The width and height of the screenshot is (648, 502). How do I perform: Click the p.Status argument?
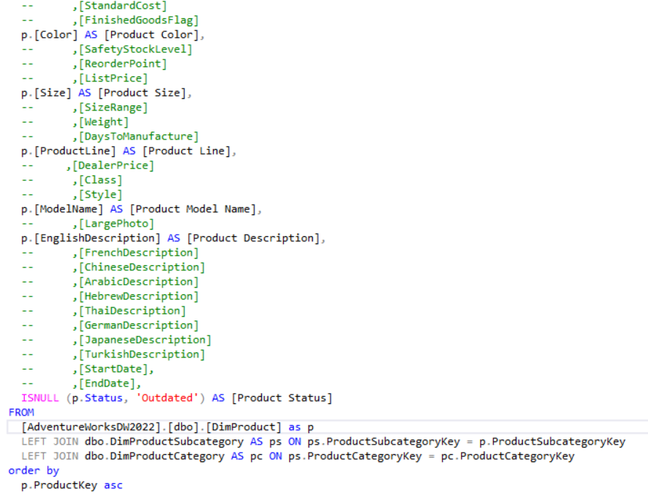pos(97,398)
